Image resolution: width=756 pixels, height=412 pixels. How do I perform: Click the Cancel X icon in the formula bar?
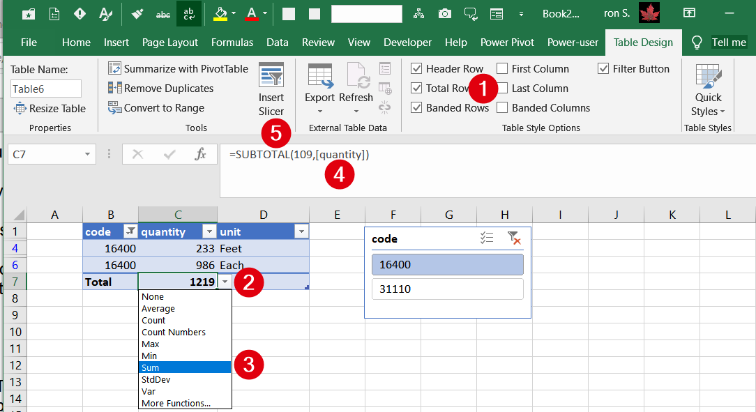coord(137,154)
